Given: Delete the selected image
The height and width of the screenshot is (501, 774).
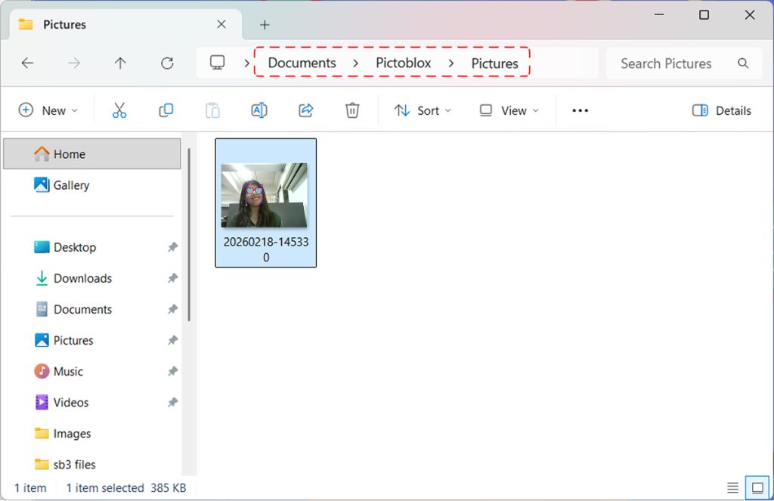Looking at the screenshot, I should [x=352, y=110].
